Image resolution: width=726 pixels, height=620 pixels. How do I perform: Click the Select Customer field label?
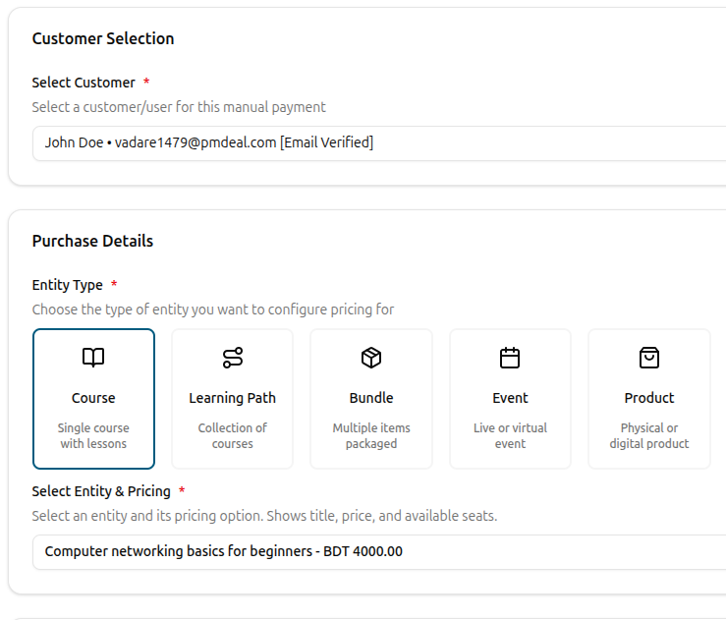84,83
